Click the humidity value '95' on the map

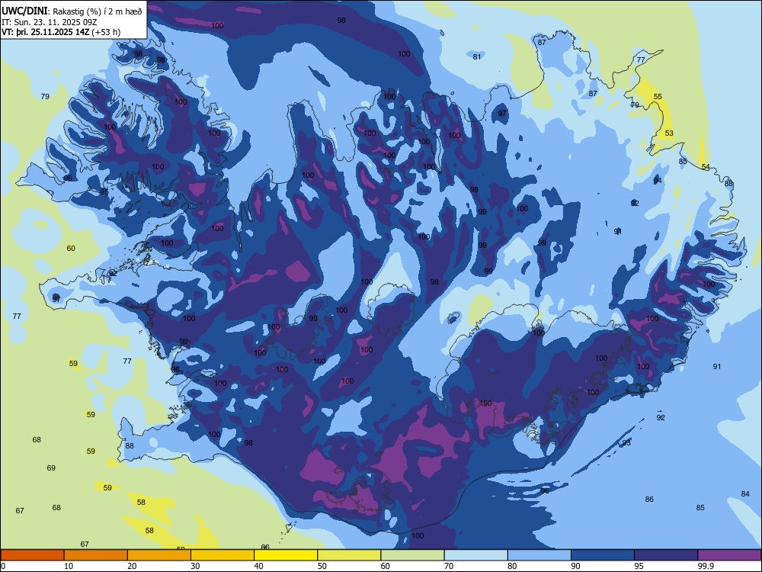point(104,191)
